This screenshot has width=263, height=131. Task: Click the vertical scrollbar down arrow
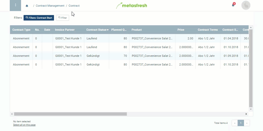(x=251, y=109)
